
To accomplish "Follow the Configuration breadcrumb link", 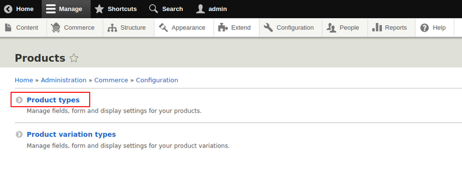I will 157,80.
